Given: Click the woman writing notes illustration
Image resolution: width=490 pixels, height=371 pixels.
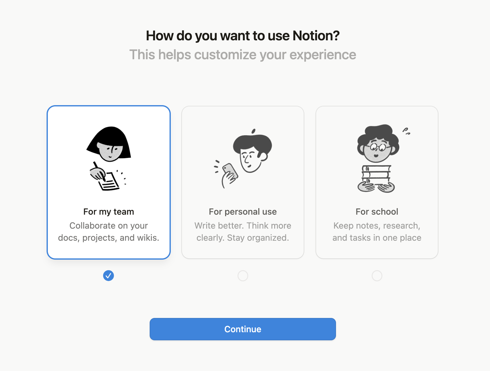Looking at the screenshot, I should tap(108, 158).
